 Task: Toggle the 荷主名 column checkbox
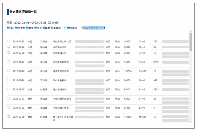point(17,28)
